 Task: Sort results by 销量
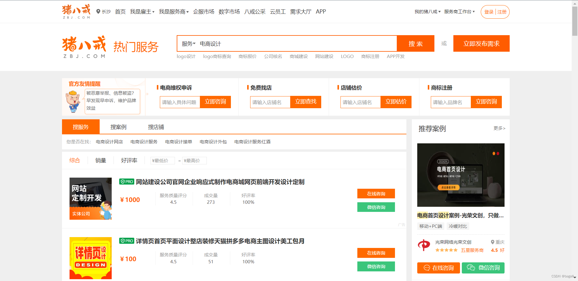click(101, 160)
